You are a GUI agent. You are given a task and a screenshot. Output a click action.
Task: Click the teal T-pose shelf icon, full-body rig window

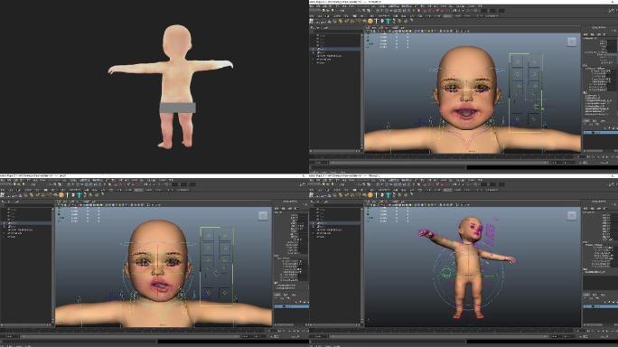(x=388, y=195)
